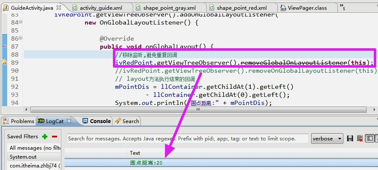Click the @Override annotation on line 86

click(117, 38)
